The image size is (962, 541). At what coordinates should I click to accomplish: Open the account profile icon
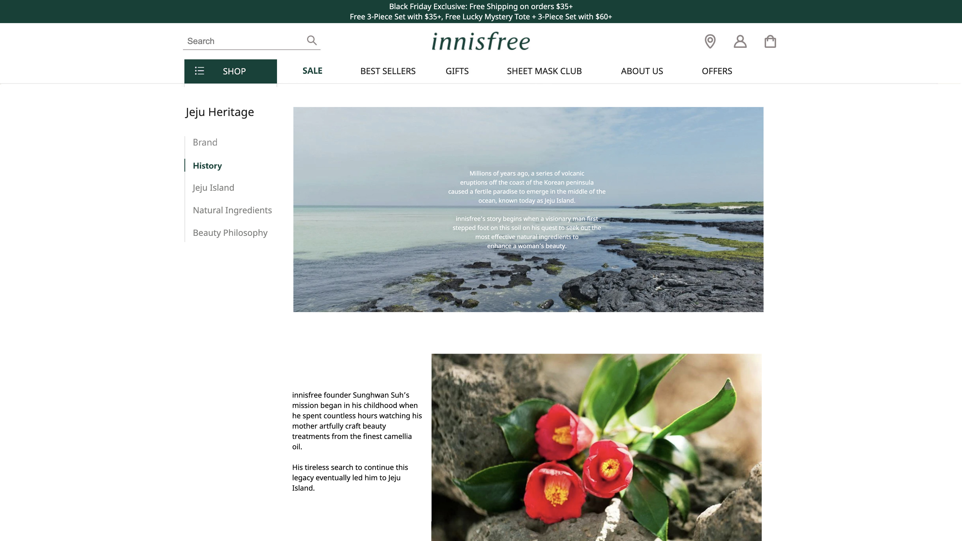point(740,41)
